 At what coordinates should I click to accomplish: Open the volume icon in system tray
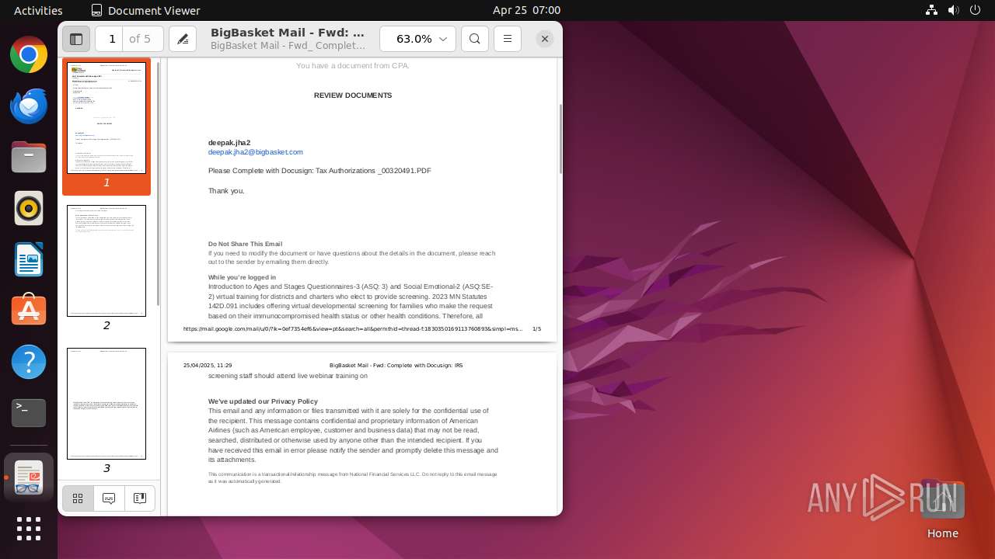pos(953,10)
